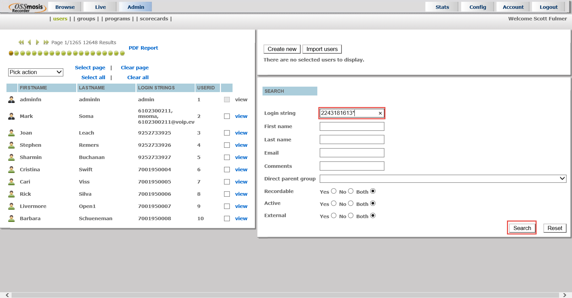Click the OSSmosis Recorder logo
The height and width of the screenshot is (298, 572).
27,7
